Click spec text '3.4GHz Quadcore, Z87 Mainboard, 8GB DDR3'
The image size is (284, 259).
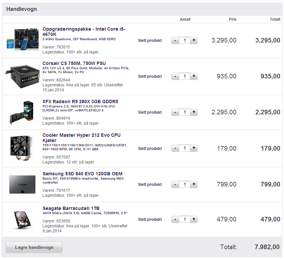(x=79, y=39)
